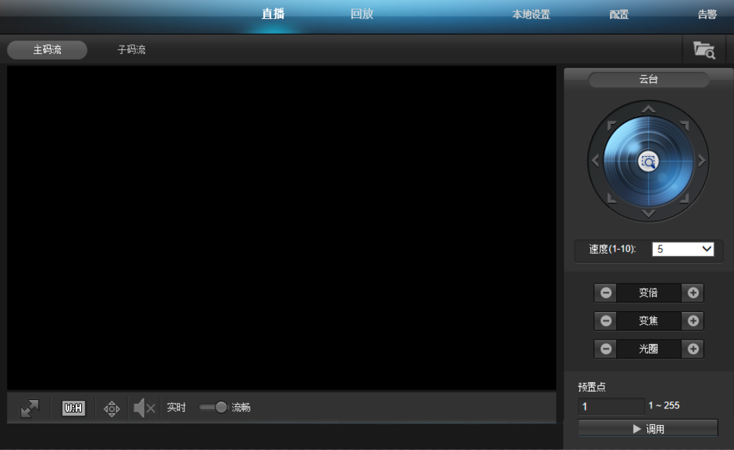
Task: Open the 告警 alarm page
Action: 708,13
